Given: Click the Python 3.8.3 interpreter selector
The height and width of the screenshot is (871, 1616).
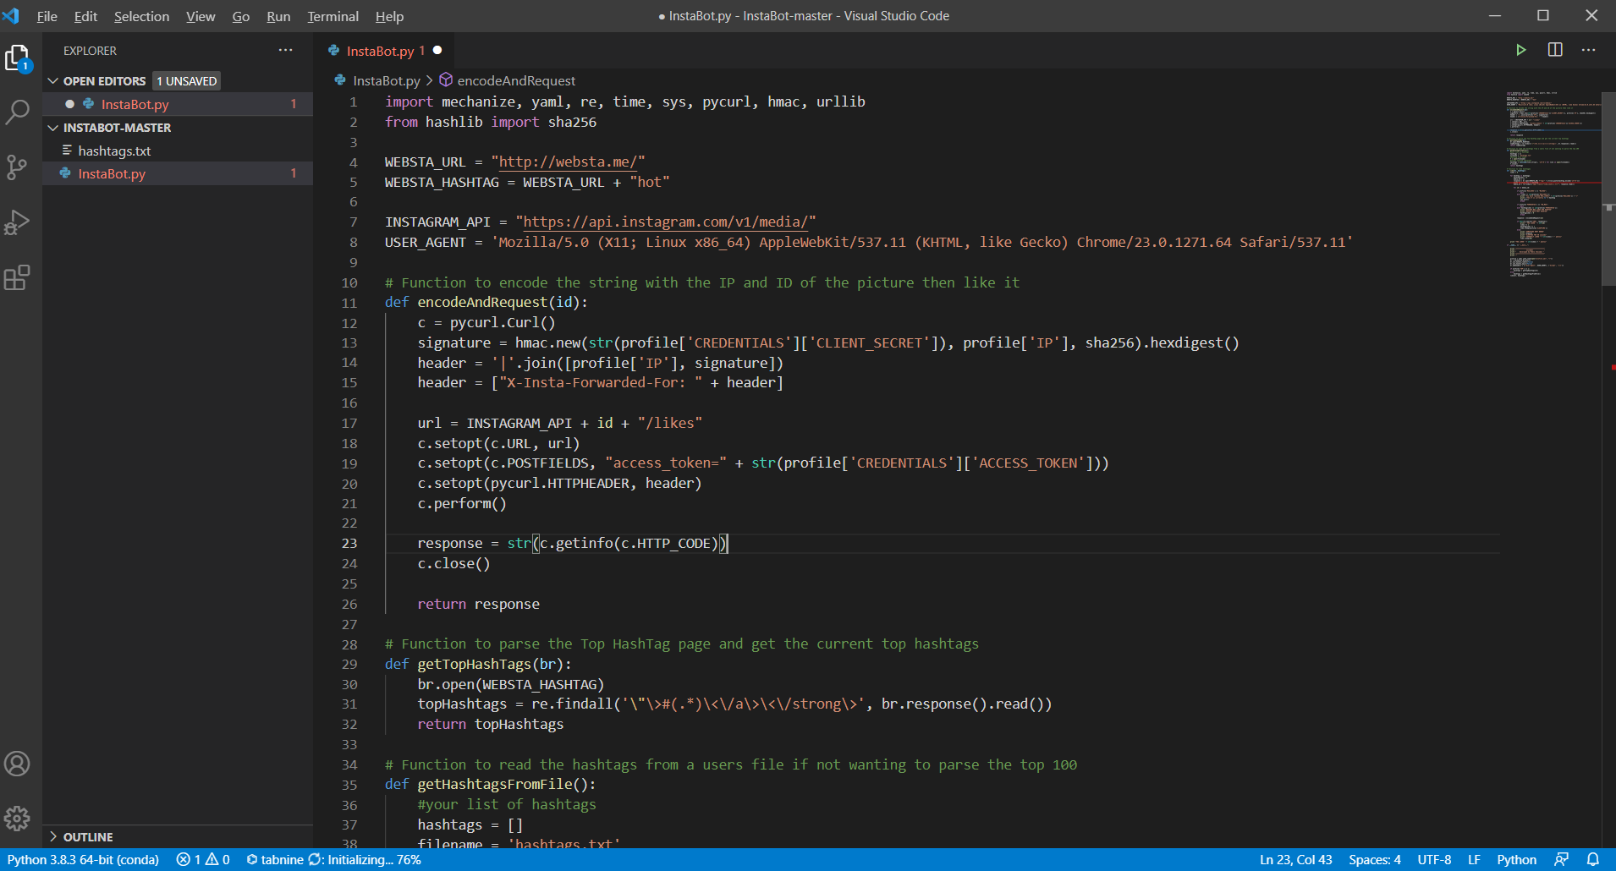Looking at the screenshot, I should pyautogui.click(x=83, y=859).
